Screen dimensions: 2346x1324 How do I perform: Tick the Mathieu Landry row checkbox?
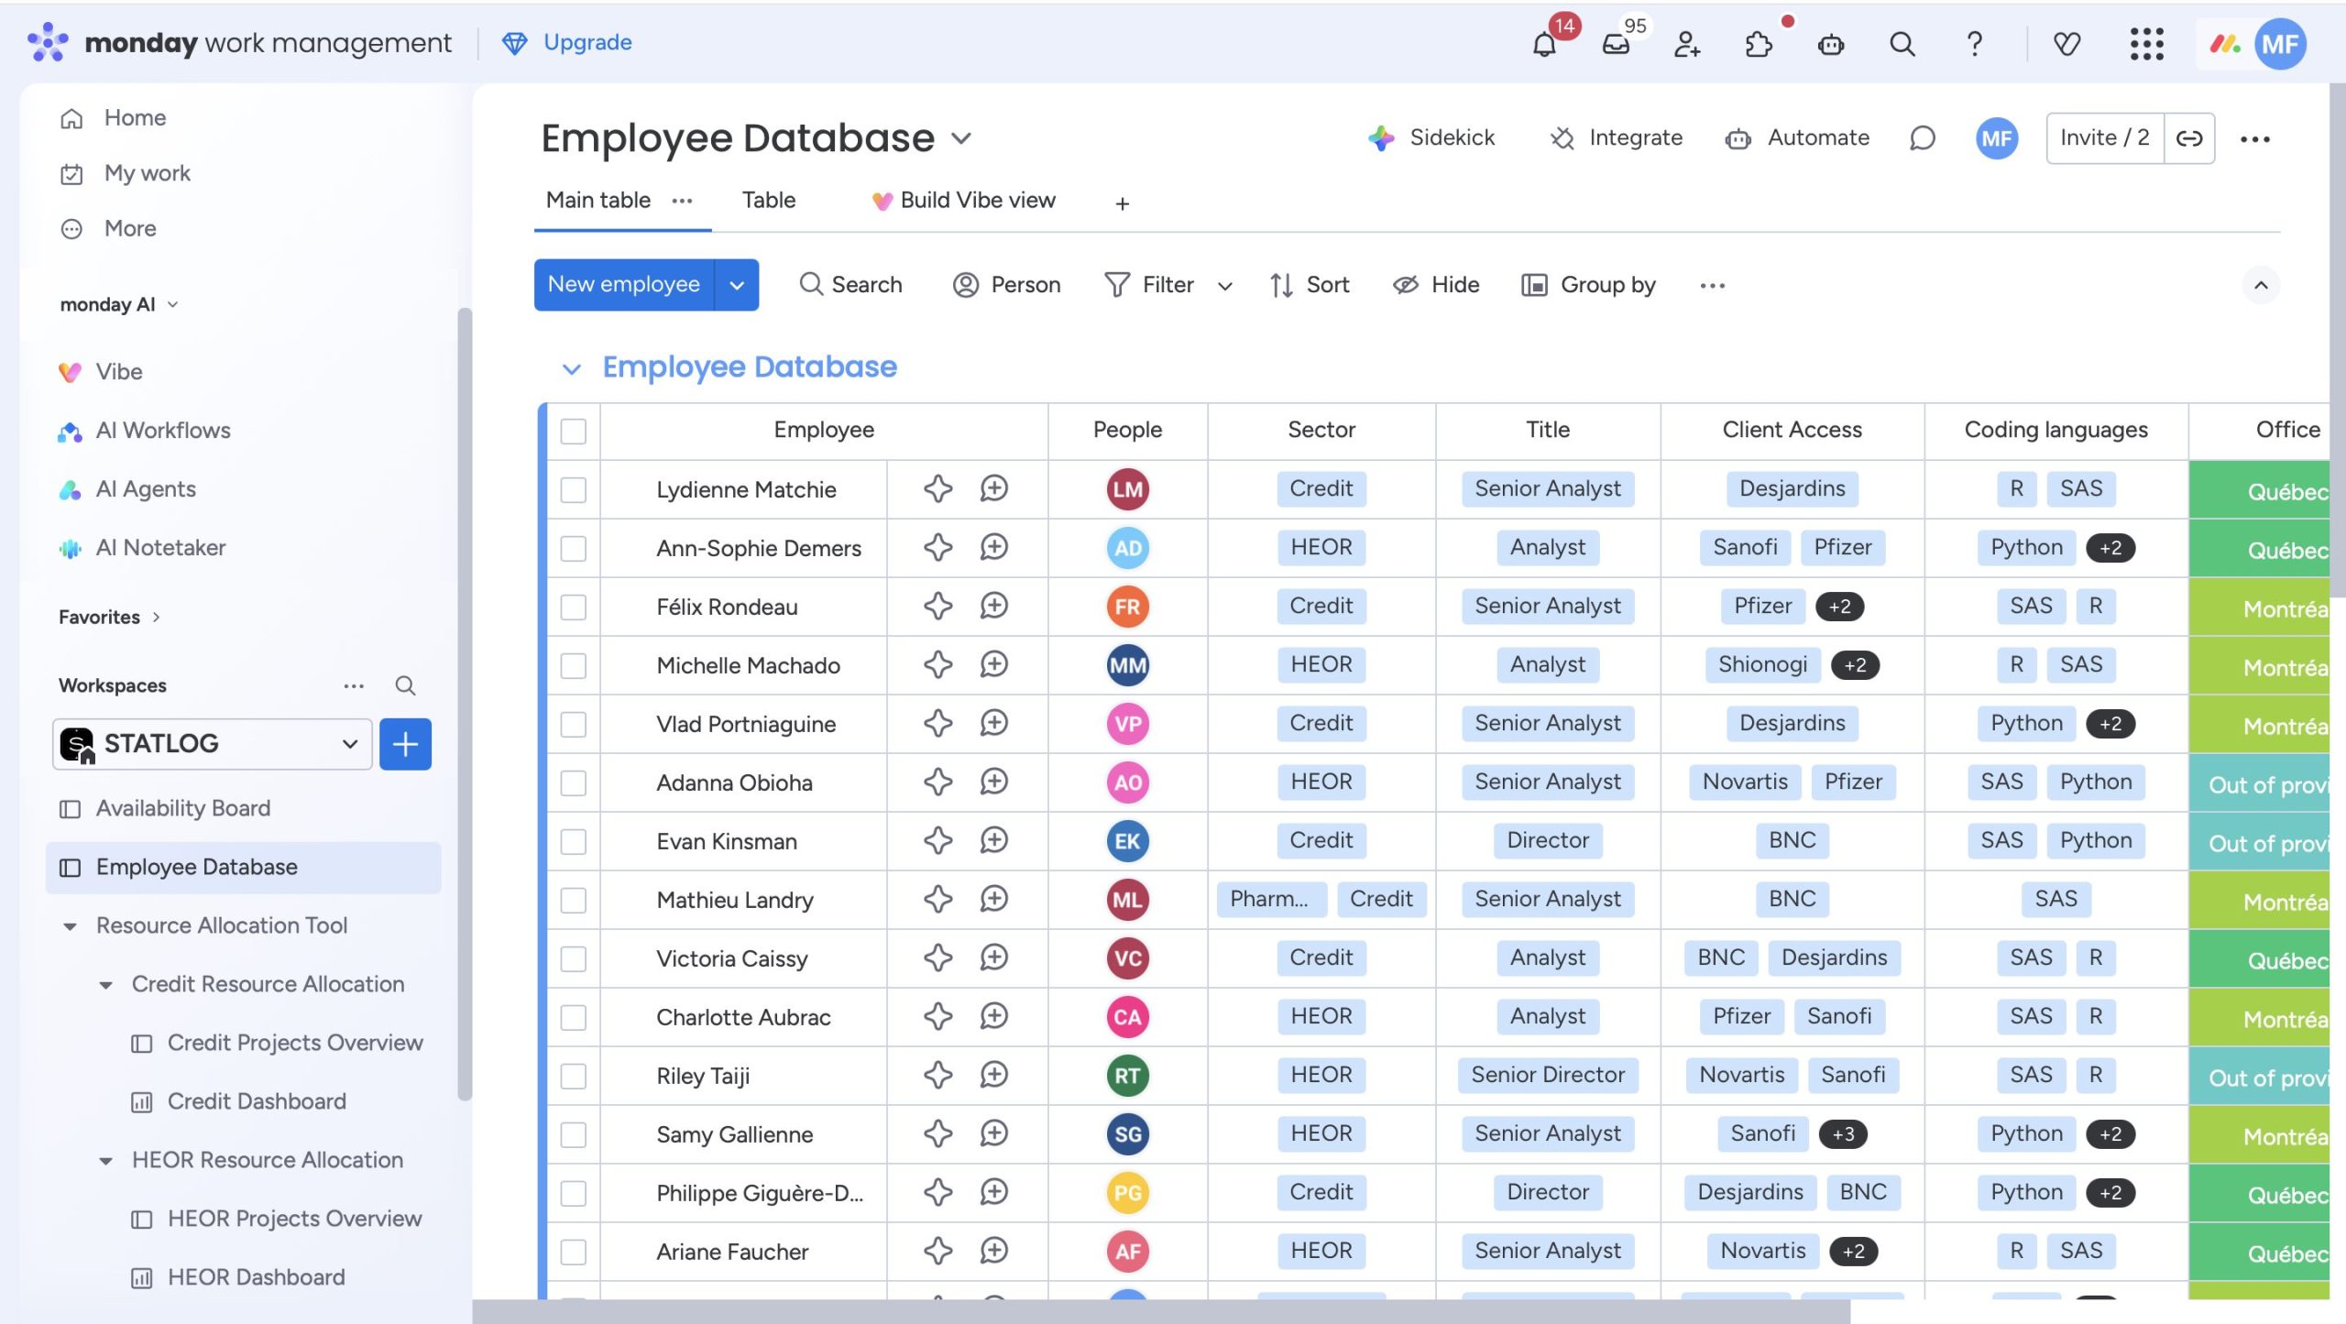click(x=574, y=900)
